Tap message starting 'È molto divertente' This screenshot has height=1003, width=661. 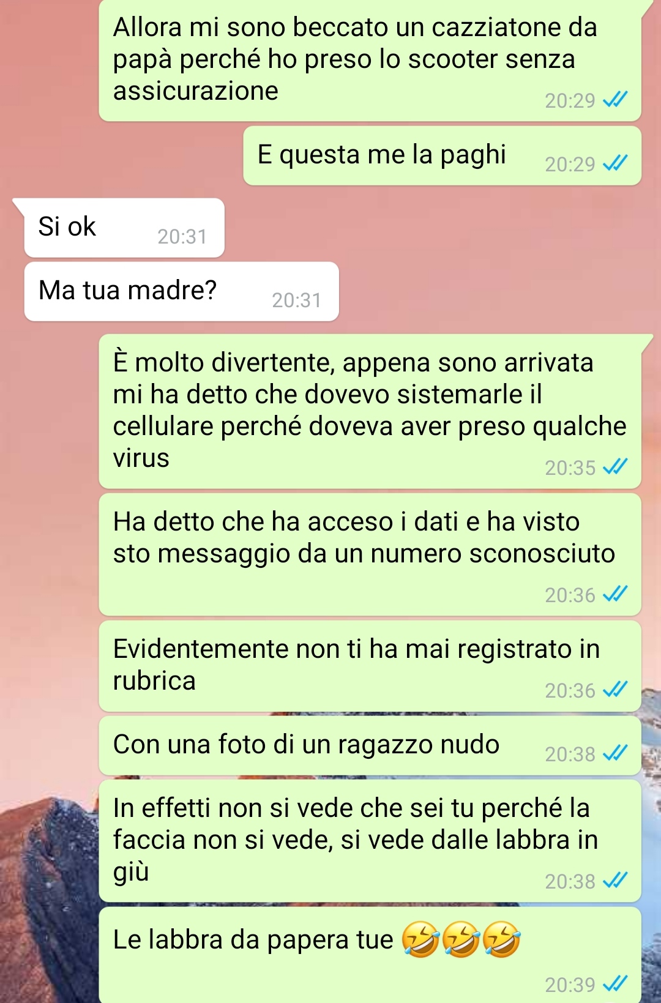point(370,411)
